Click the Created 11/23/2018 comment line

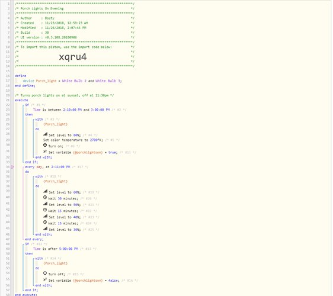point(75,23)
